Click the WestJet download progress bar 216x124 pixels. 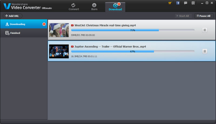(133, 30)
